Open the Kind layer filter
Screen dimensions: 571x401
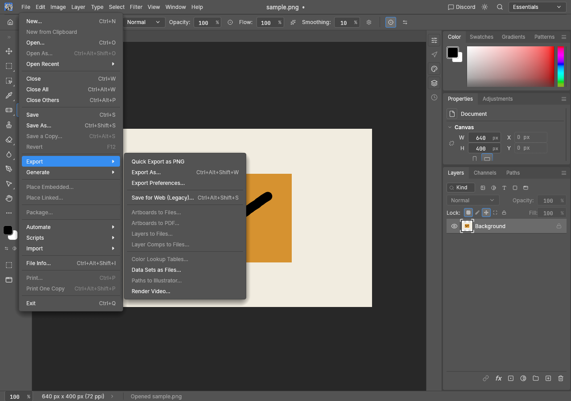(461, 188)
